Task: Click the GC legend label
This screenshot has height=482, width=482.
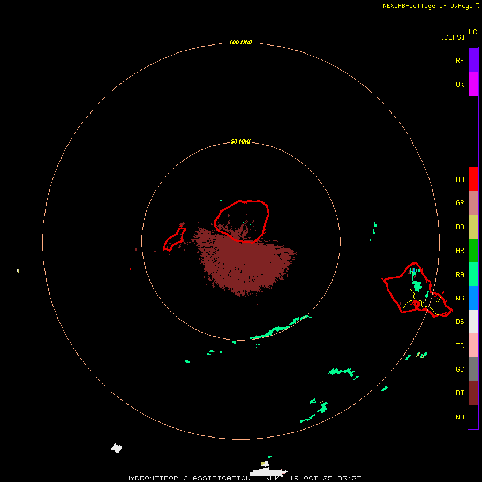Action: 460,369
